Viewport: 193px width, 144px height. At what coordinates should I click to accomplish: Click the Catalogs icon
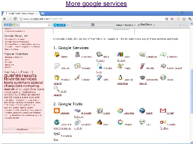click(x=142, y=54)
